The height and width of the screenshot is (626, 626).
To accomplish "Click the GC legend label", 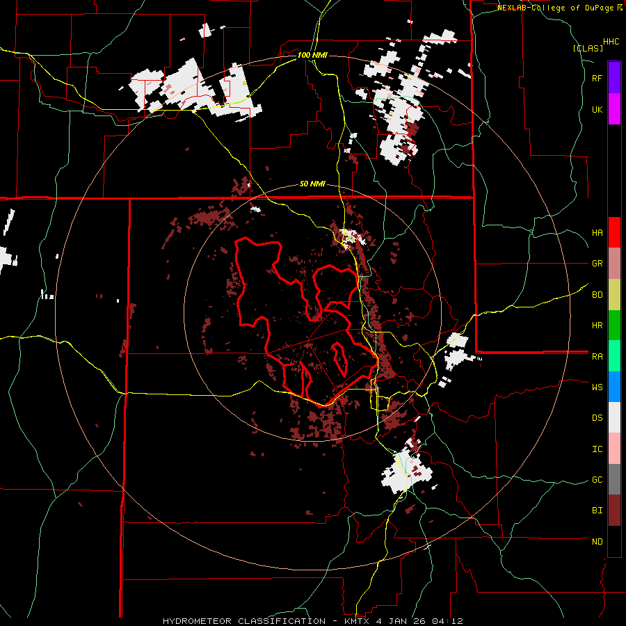I will tap(597, 480).
